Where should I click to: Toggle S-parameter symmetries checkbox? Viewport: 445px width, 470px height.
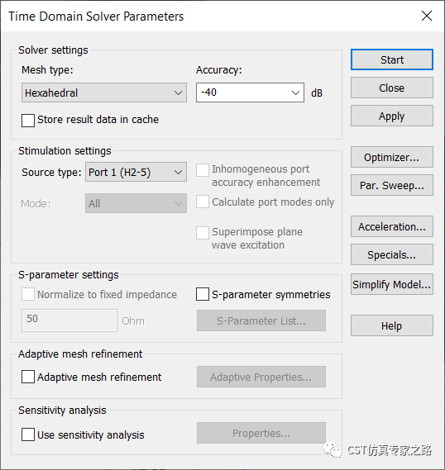pyautogui.click(x=203, y=294)
